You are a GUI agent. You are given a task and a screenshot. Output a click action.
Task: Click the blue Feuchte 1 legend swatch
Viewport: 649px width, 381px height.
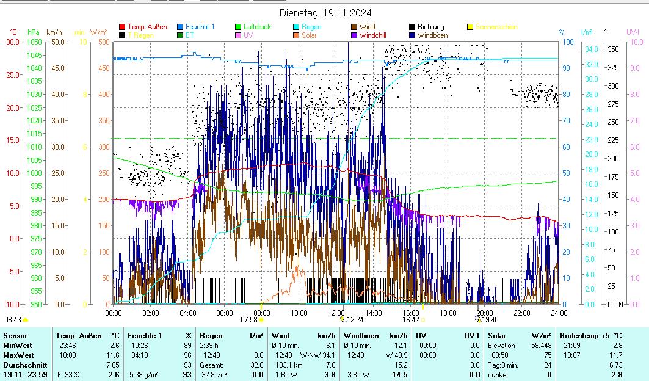180,27
